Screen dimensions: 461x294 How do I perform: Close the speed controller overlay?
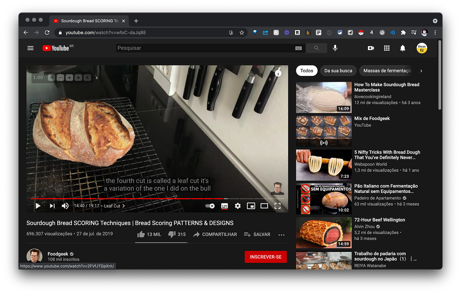click(87, 78)
